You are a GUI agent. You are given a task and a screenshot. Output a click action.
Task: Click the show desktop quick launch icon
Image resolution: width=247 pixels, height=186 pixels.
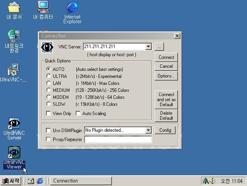pyautogui.click(x=31, y=181)
